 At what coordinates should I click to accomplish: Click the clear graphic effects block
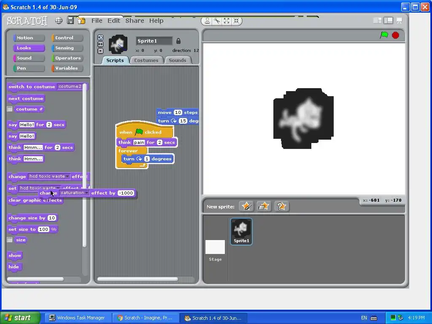click(x=35, y=200)
